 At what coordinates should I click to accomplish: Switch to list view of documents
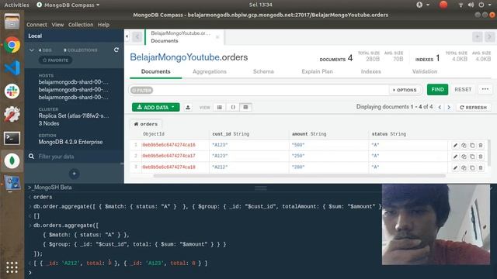pos(220,107)
